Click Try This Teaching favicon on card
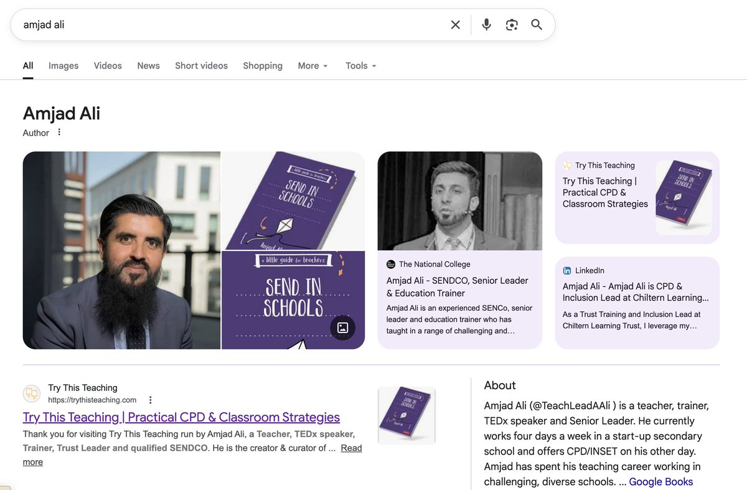This screenshot has width=747, height=490. (x=567, y=166)
